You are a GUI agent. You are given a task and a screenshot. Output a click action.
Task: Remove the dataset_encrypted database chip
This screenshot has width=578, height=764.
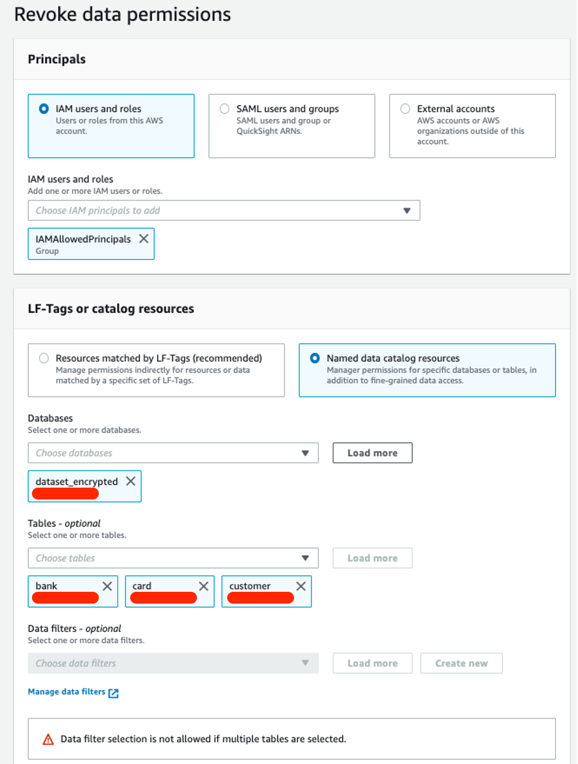coord(131,481)
